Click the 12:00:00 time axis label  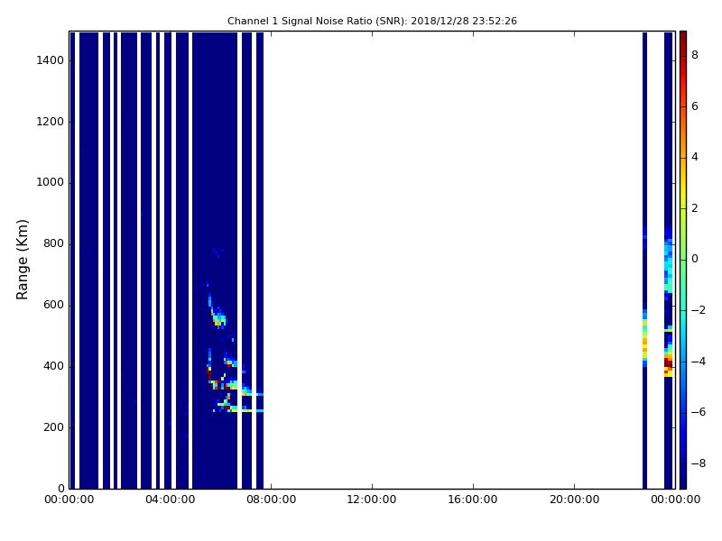pos(372,500)
